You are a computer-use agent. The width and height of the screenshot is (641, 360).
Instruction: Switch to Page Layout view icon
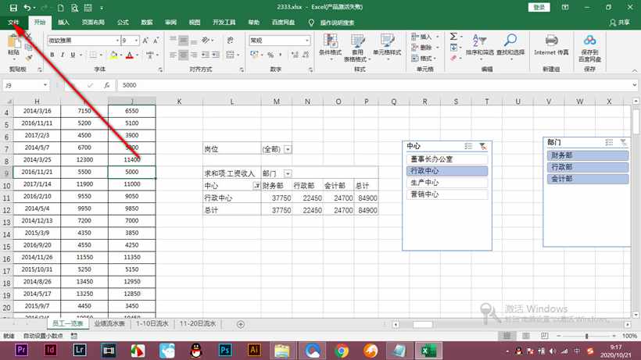(x=526, y=336)
